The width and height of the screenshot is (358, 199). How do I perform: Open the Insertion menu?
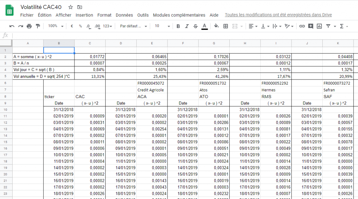pos(84,15)
